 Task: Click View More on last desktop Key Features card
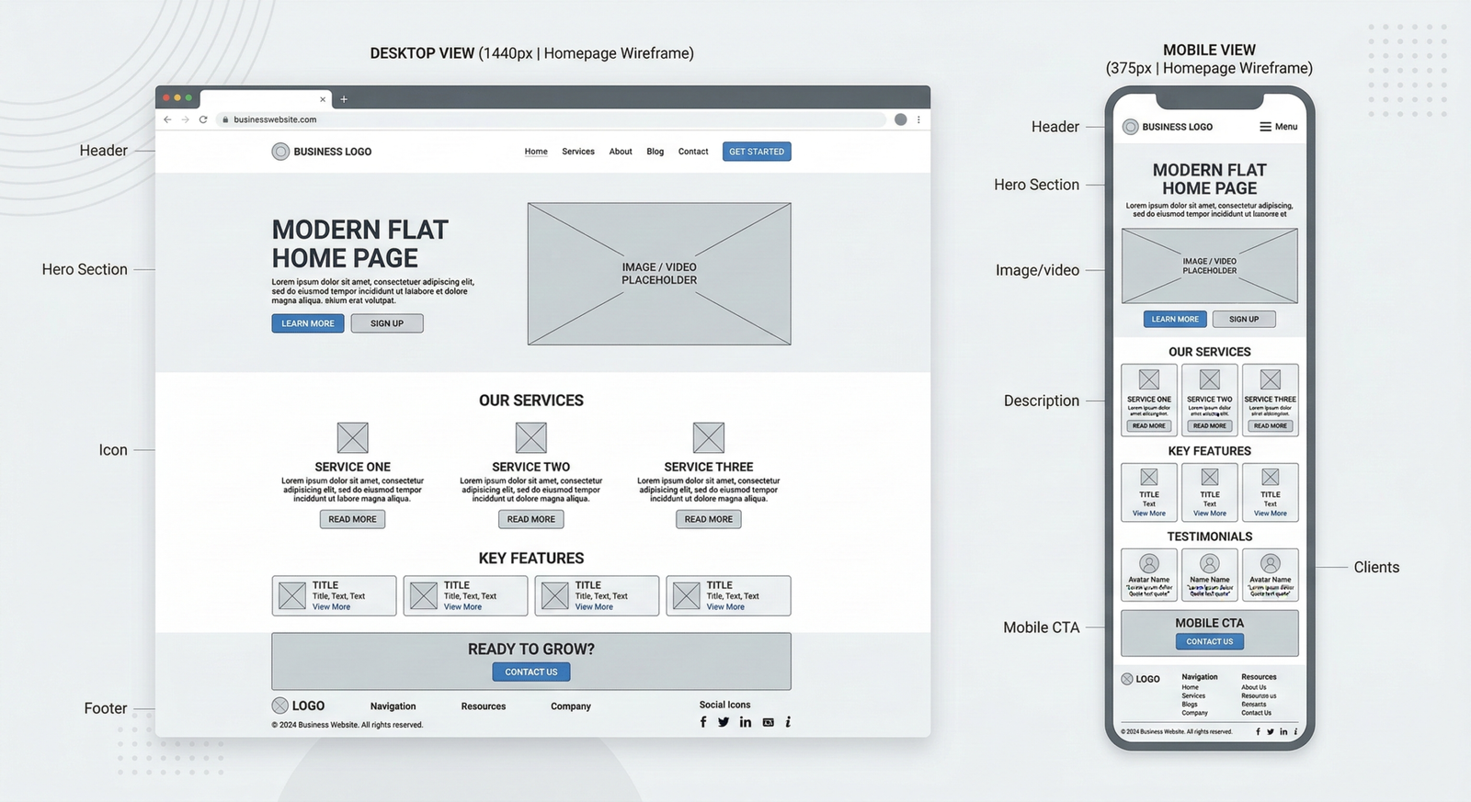[x=725, y=607]
